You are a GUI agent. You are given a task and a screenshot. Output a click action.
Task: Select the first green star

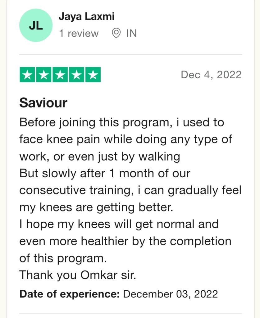(27, 75)
